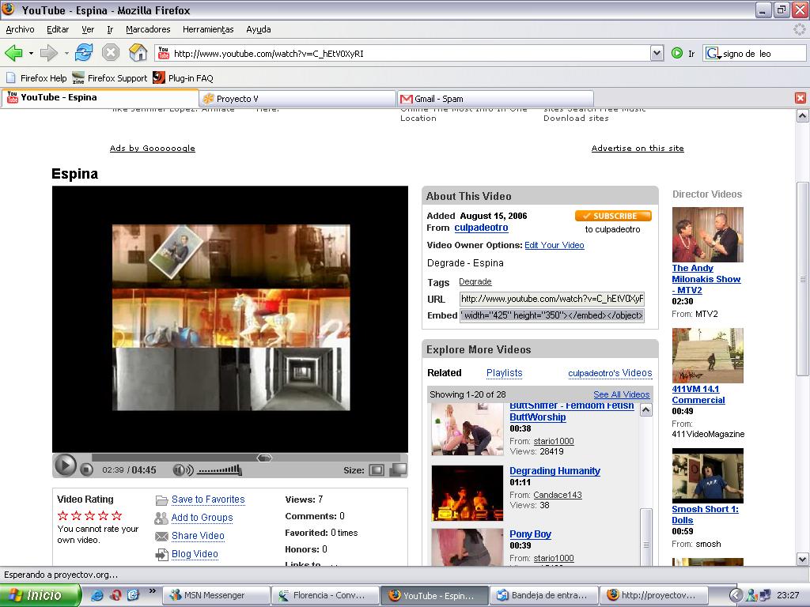Screen dimensions: 810x607
Task: Open The Andy Milonakis Show thumbnail
Action: tap(708, 235)
